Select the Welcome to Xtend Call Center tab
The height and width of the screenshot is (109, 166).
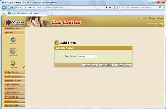click(x=27, y=13)
